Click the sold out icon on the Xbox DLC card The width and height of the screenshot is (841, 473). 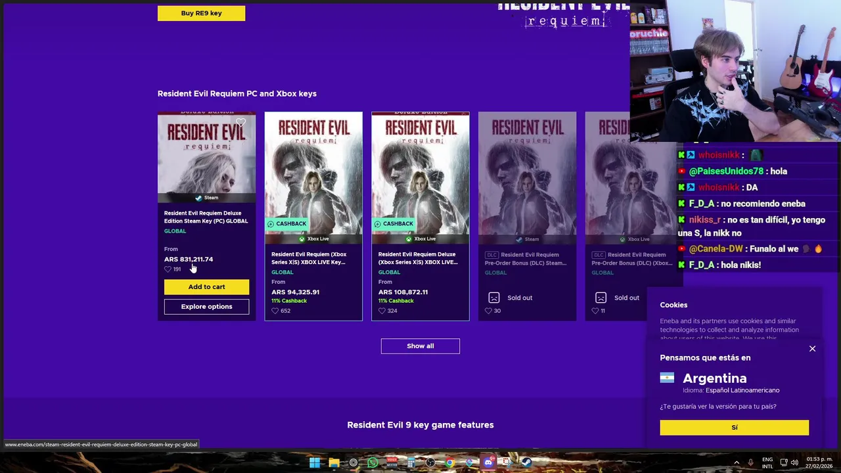(601, 298)
